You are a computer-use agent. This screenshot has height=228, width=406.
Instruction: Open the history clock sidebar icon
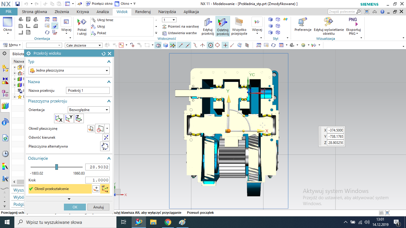coord(5,153)
